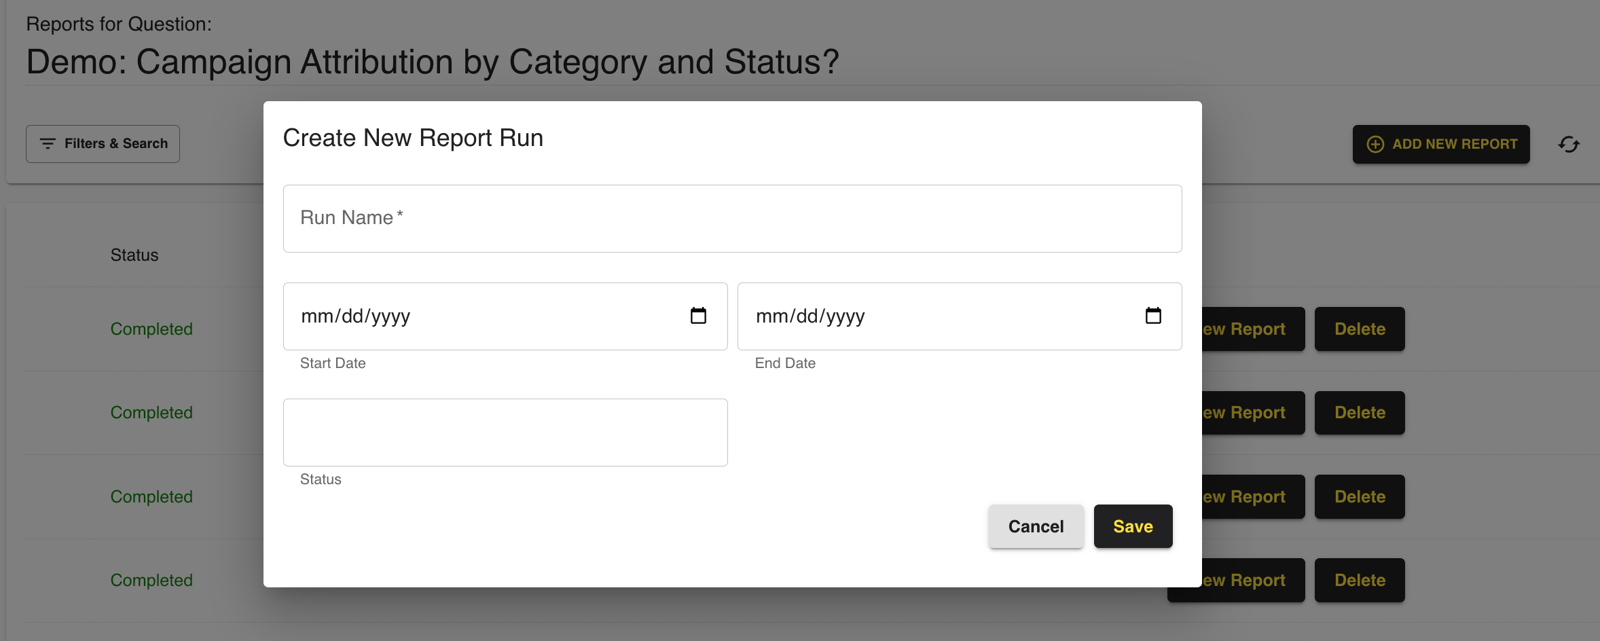This screenshot has width=1600, height=641.
Task: Delete the fourth completed report
Action: 1360,581
